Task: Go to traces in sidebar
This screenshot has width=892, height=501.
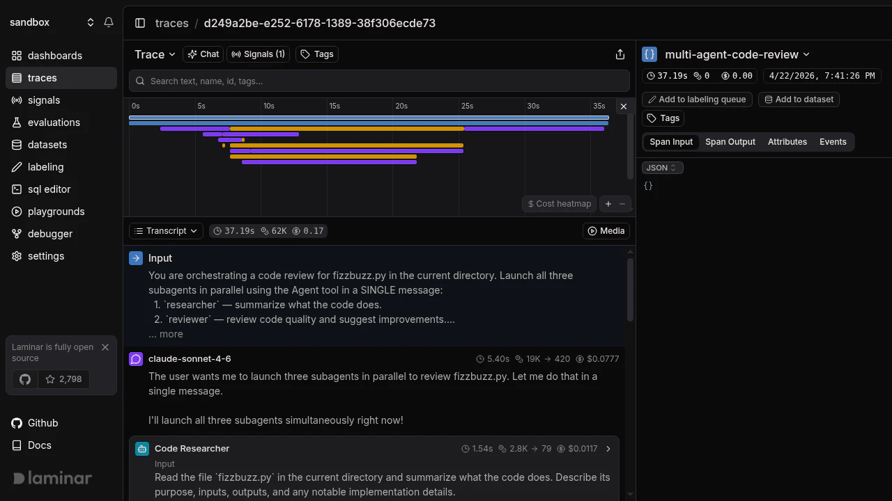Action: [x=61, y=78]
